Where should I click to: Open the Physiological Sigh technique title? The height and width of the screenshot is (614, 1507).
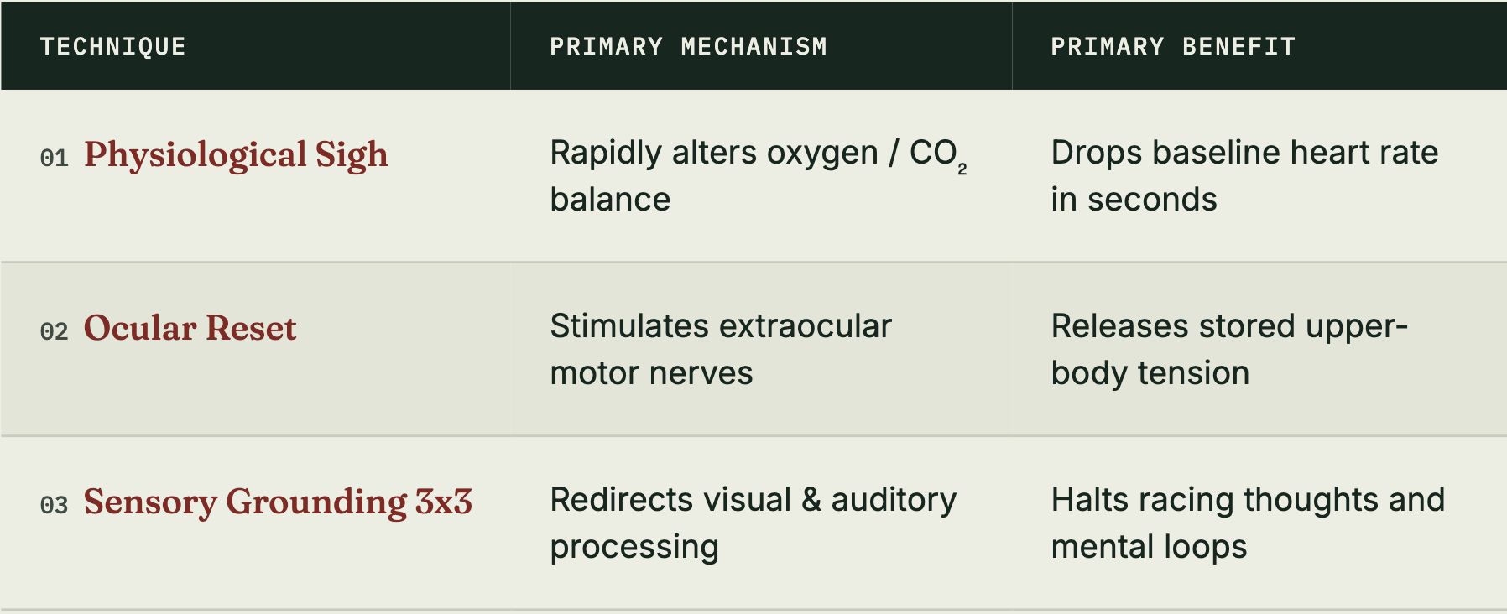[236, 156]
